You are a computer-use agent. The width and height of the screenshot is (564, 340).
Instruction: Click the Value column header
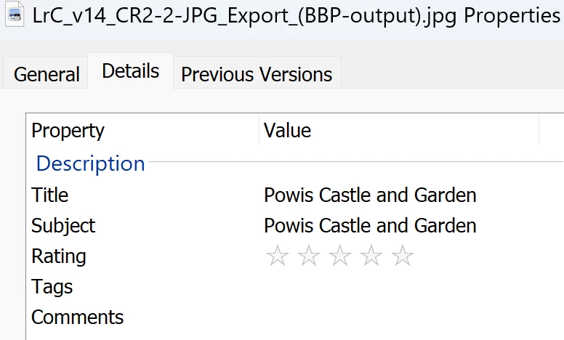pyautogui.click(x=287, y=131)
